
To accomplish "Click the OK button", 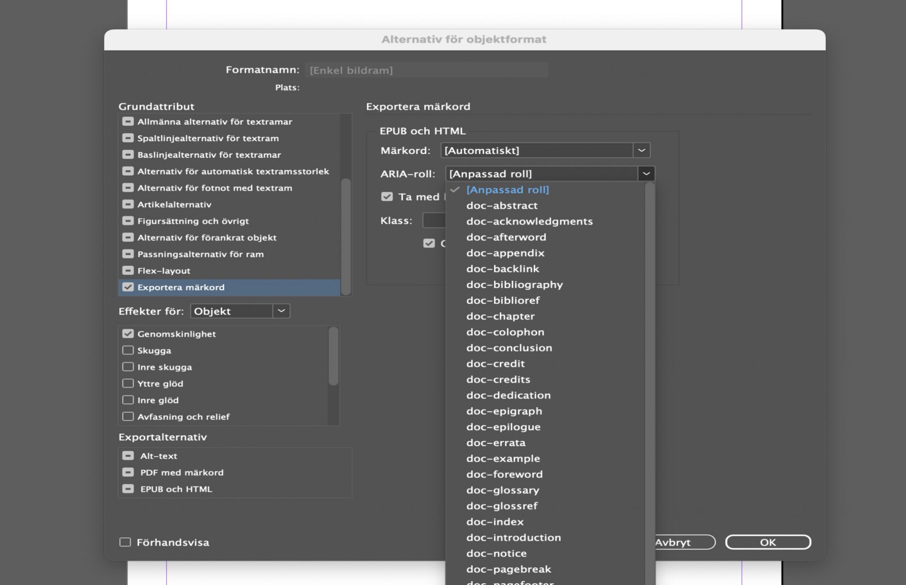I will pyautogui.click(x=768, y=542).
